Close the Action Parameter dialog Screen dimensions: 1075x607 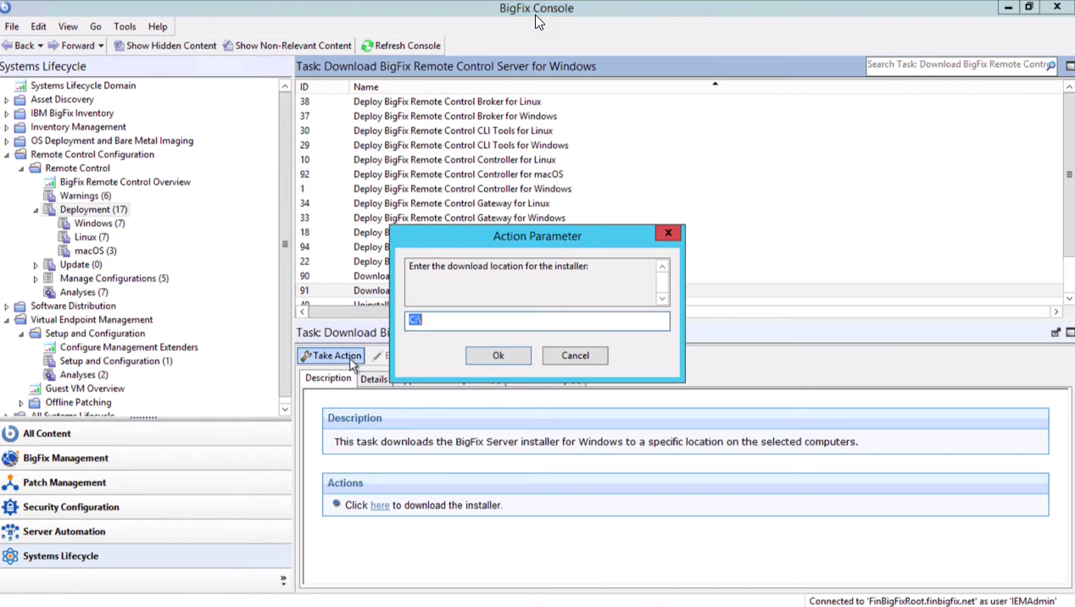(x=668, y=233)
